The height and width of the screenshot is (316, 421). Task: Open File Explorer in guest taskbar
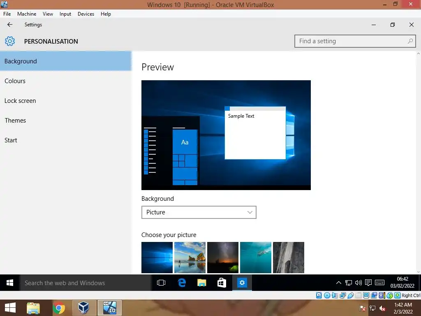[201, 283]
